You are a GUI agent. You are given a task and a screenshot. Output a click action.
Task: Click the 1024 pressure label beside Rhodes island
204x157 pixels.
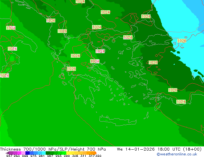pos(181,102)
